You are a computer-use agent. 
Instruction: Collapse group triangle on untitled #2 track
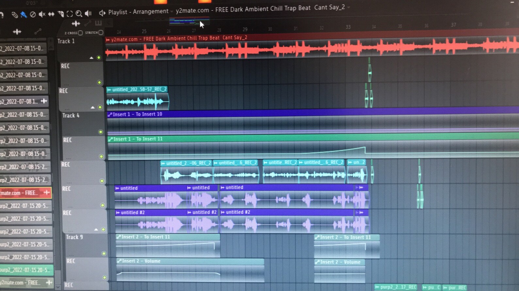[x=96, y=229]
